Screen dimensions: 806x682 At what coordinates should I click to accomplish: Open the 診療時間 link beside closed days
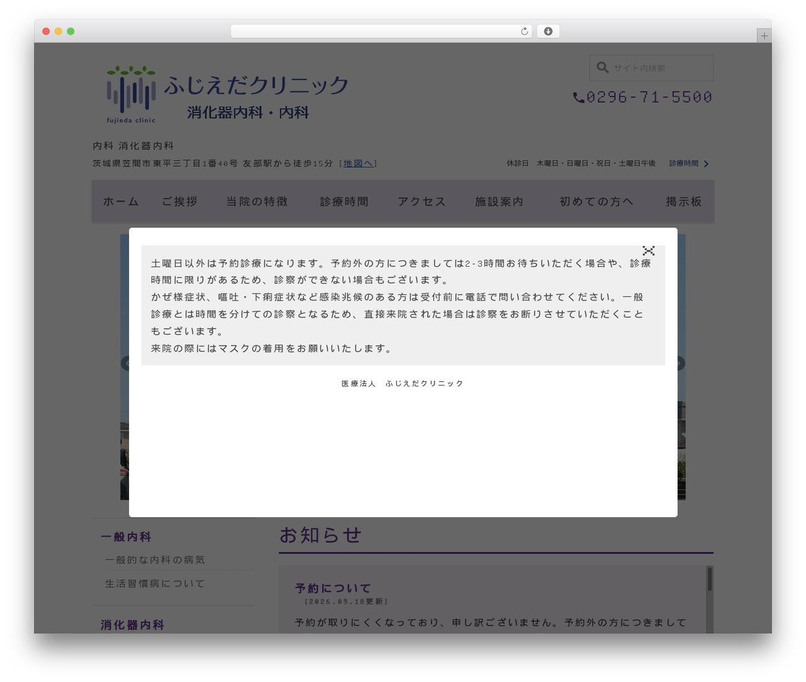tap(684, 164)
